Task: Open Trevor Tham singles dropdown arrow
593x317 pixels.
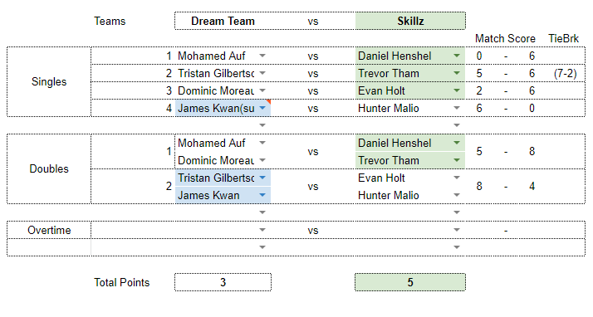Action: pyautogui.click(x=457, y=73)
